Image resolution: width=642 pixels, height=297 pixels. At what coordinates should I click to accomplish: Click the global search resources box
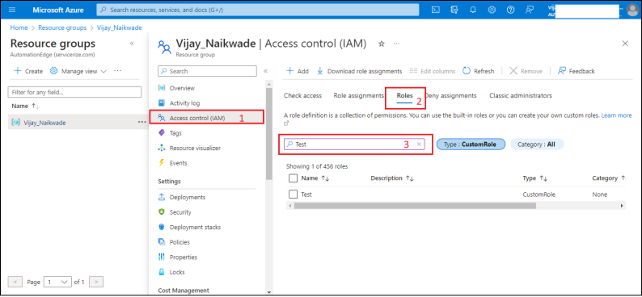(258, 10)
